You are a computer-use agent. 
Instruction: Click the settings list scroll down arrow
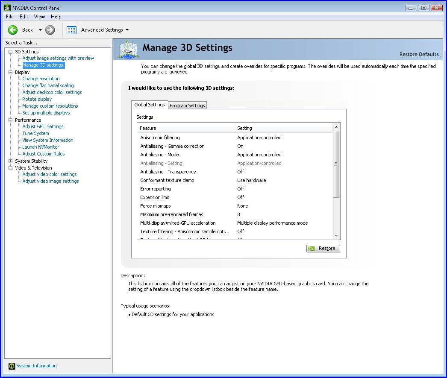336,236
